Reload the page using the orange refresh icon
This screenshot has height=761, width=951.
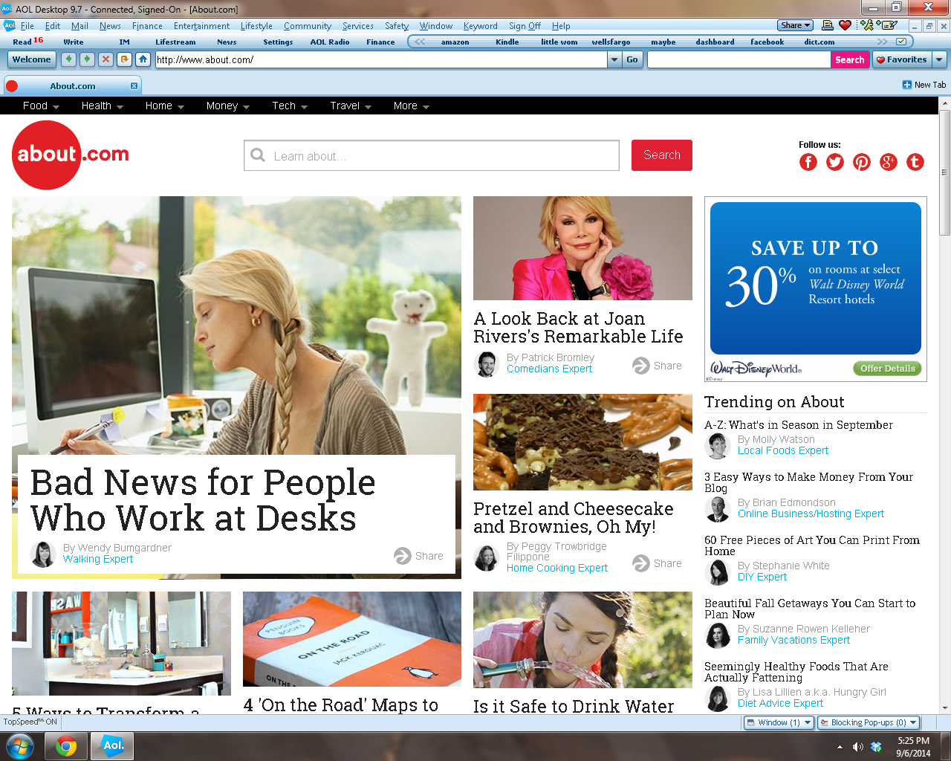click(124, 59)
